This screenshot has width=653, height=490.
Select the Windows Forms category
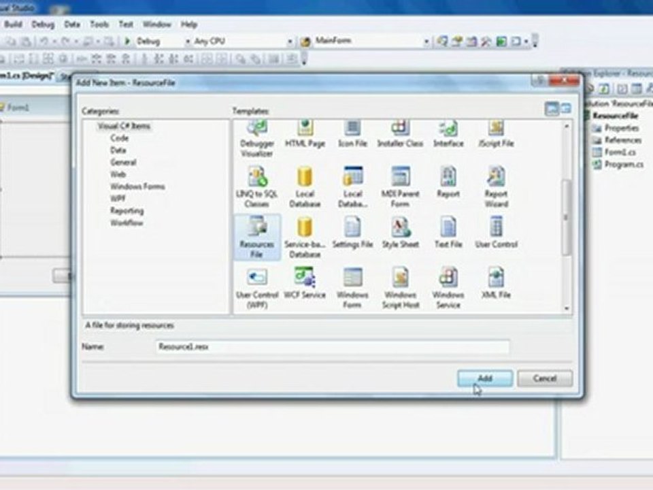coord(137,186)
